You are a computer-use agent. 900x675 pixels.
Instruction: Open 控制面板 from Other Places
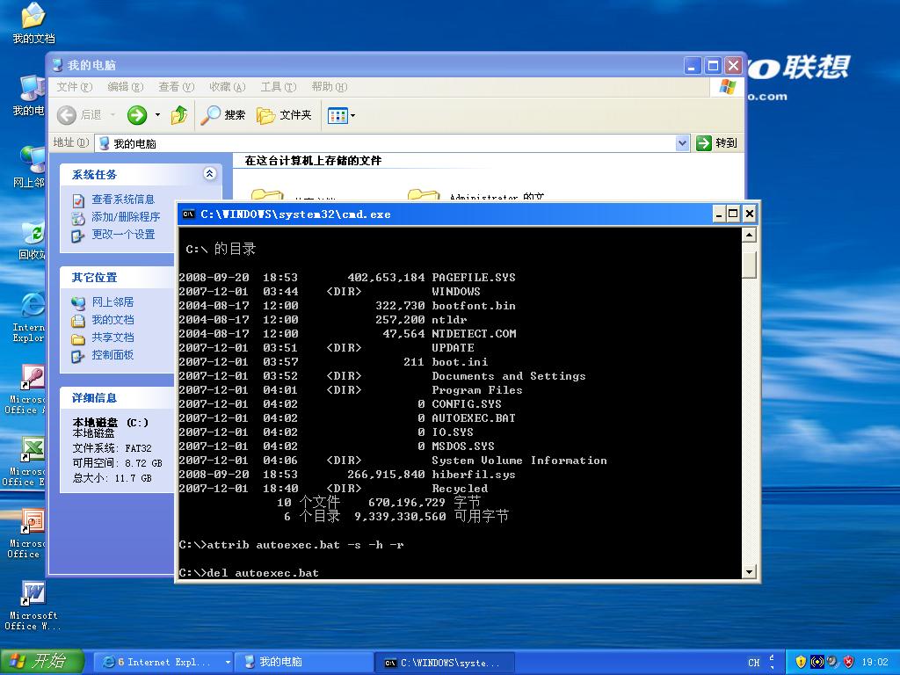(112, 355)
